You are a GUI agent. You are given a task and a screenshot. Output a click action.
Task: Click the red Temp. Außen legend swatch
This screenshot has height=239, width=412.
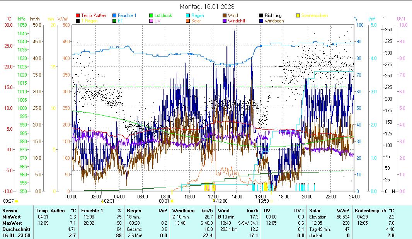pyautogui.click(x=78, y=16)
